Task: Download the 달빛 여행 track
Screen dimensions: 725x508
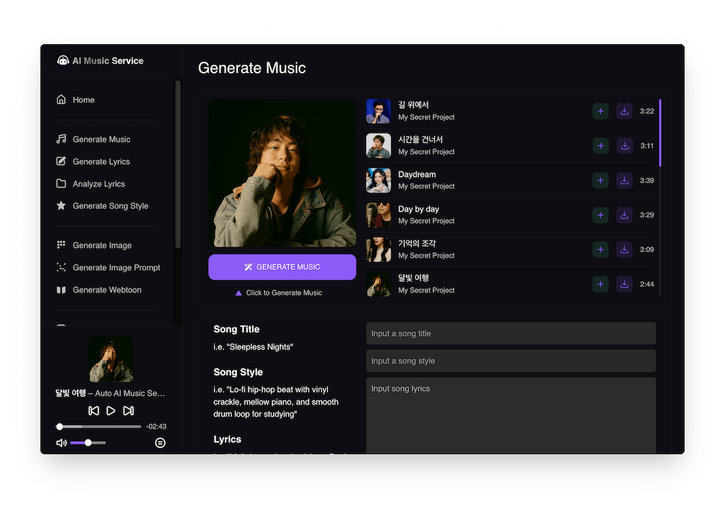Action: coord(624,284)
